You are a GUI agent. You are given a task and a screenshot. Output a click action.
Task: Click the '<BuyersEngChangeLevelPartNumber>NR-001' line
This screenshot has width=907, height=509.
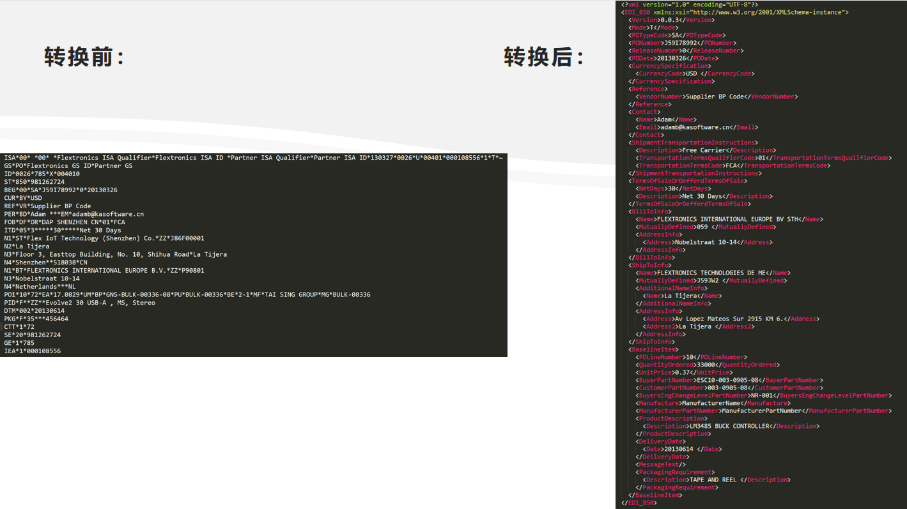[x=763, y=395]
